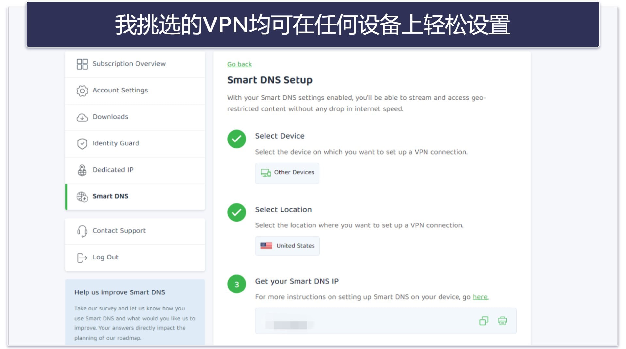The image size is (626, 349).
Task: Click the Smart DNS Setup heading
Action: 270,80
